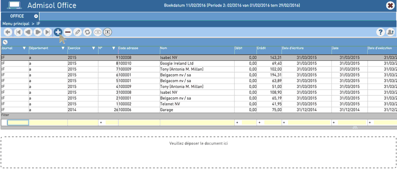Open the Exercice column filter arrow

(94, 48)
